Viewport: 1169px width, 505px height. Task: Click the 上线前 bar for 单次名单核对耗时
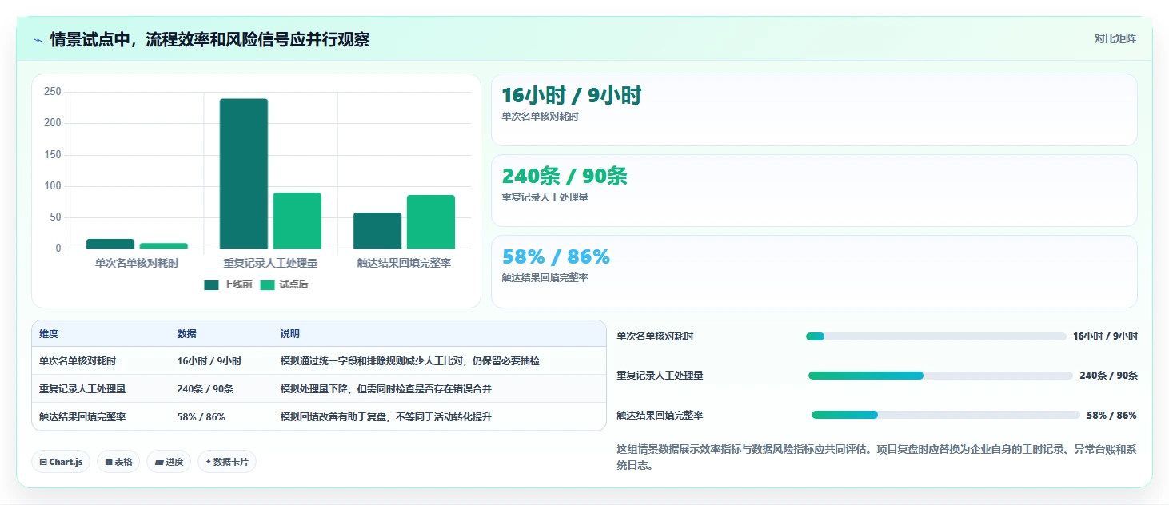tap(110, 244)
